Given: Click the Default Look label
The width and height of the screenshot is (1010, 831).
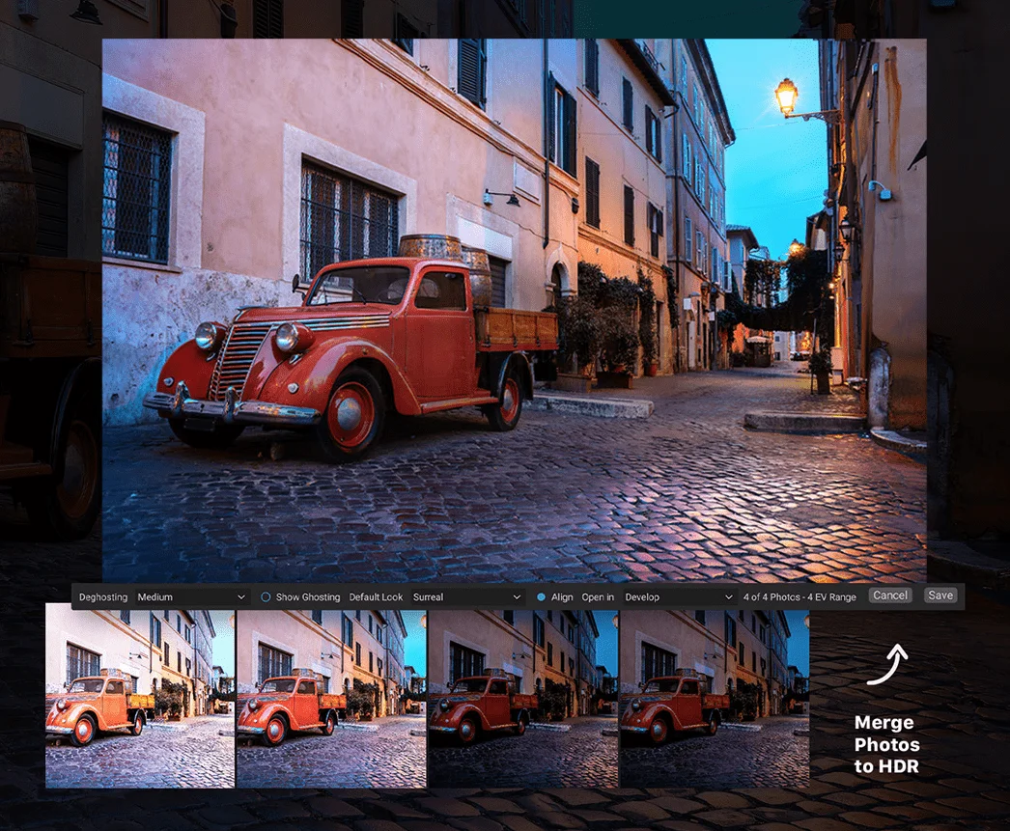Looking at the screenshot, I should pos(376,597).
